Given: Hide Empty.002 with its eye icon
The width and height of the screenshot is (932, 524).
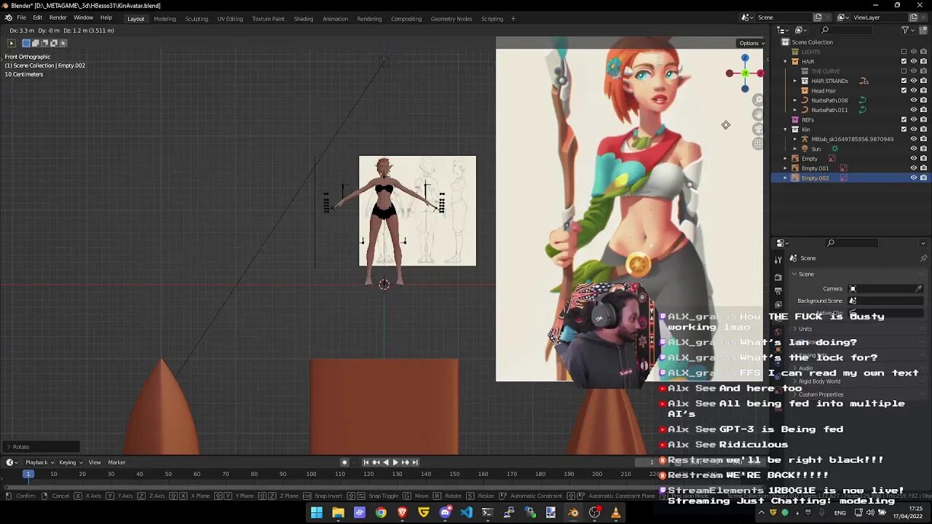Looking at the screenshot, I should [x=914, y=178].
